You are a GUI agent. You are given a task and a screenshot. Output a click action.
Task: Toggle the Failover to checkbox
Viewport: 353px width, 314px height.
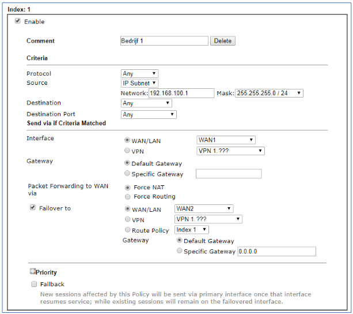tap(33, 208)
